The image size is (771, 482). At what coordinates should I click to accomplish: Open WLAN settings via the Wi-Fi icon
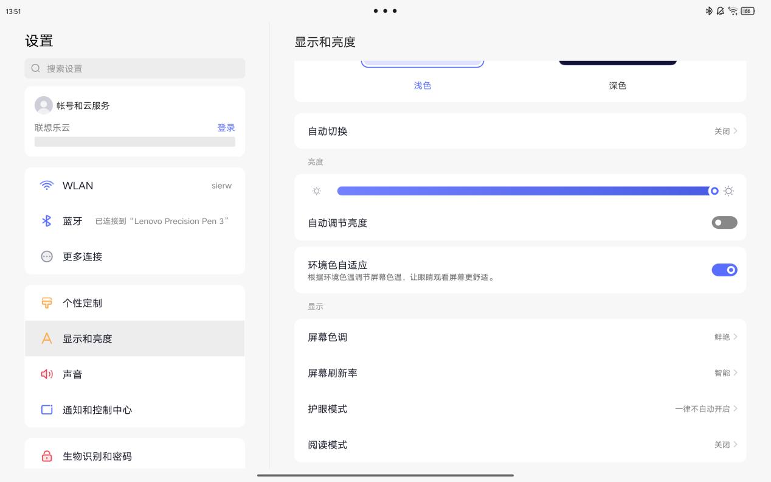pos(47,186)
